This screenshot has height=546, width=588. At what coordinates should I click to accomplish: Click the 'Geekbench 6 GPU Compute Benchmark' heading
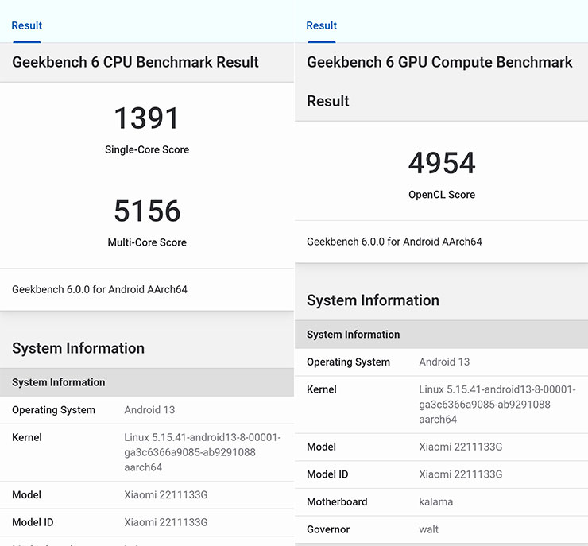click(439, 62)
